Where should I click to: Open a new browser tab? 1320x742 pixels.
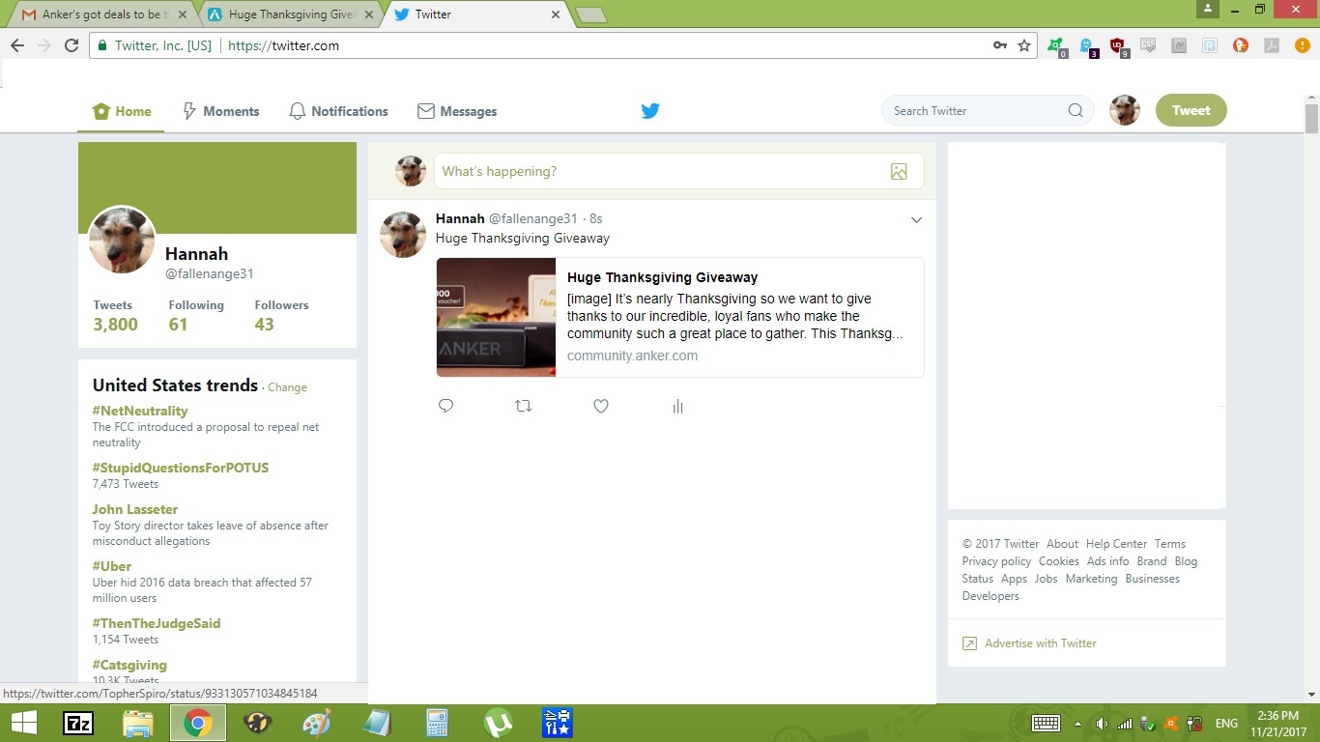pos(590,14)
